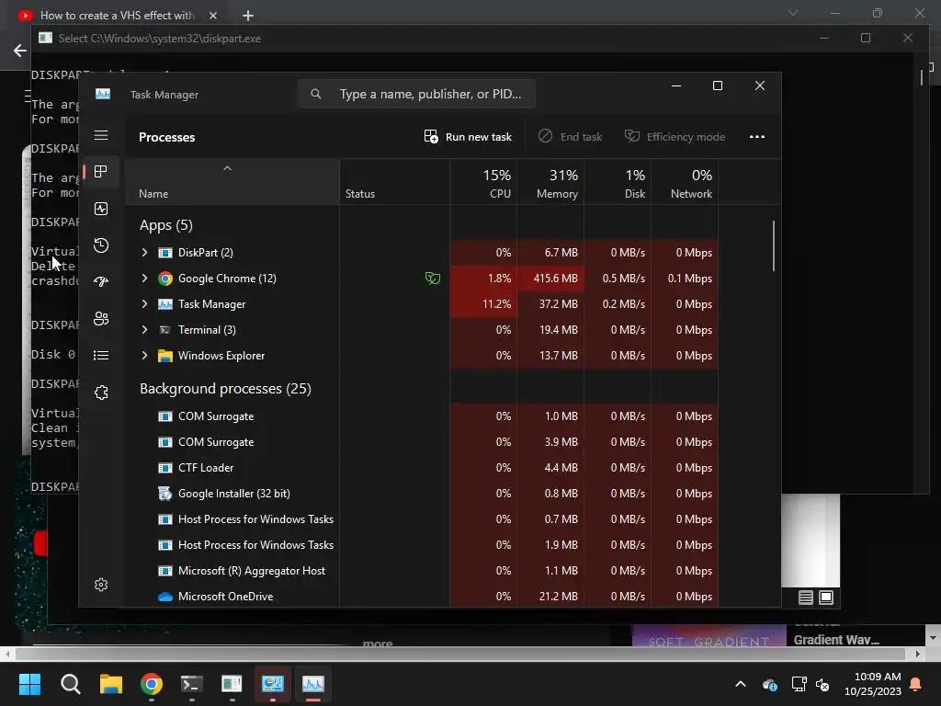Select the Microsoft OneDrive process
This screenshot has width=941, height=706.
click(422, 596)
